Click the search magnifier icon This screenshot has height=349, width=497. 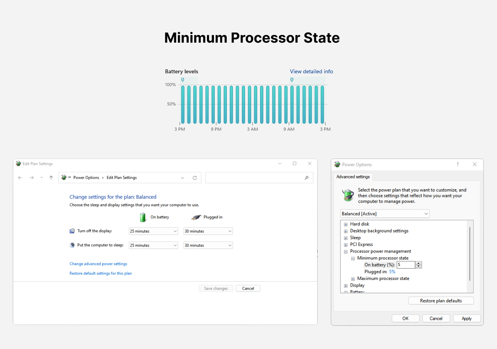point(306,178)
